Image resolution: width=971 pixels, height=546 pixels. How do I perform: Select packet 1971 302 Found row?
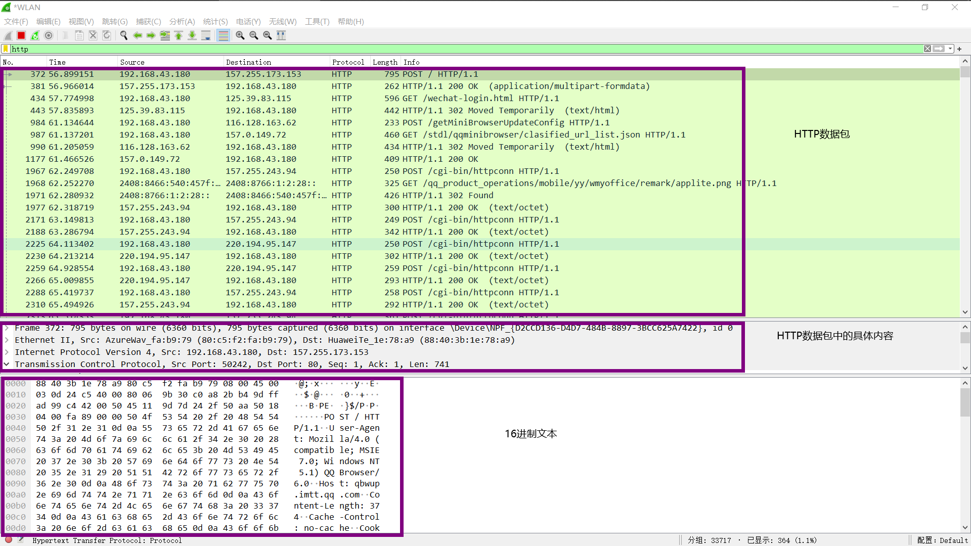point(480,196)
